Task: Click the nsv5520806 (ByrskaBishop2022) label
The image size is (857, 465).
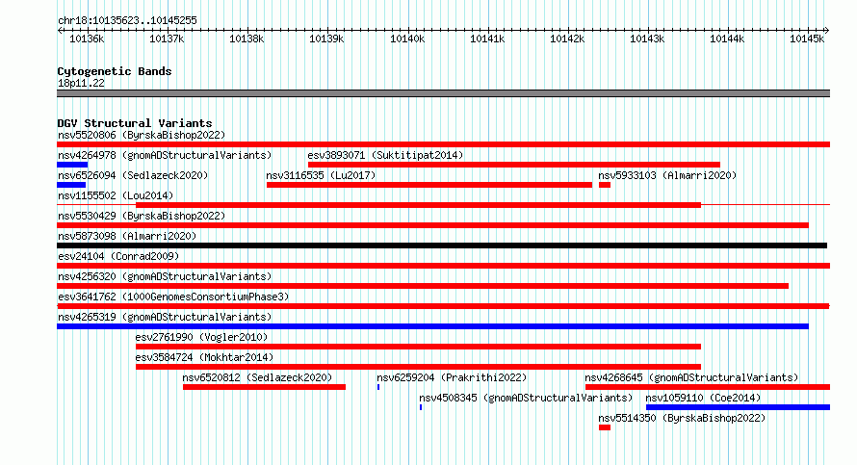Action: (x=142, y=135)
